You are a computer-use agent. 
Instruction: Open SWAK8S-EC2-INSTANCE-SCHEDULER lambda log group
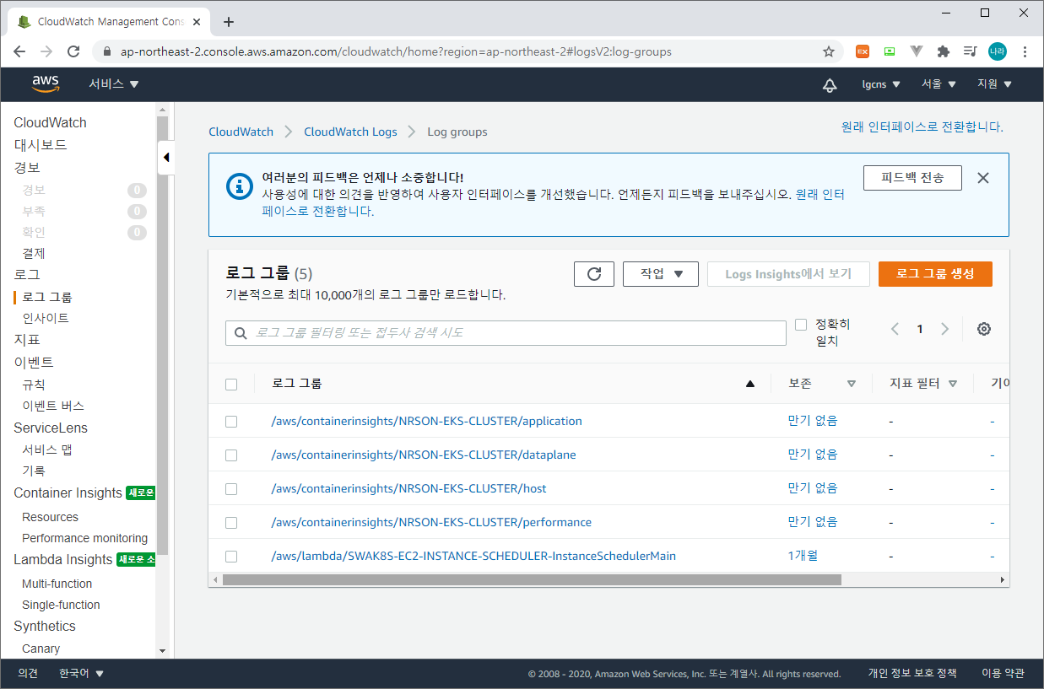pyautogui.click(x=473, y=556)
